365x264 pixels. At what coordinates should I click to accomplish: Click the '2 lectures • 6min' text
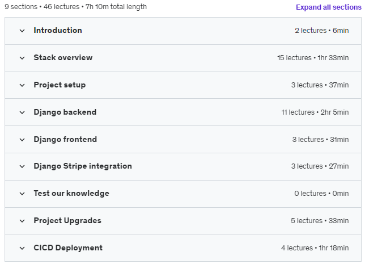click(322, 31)
